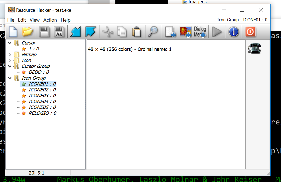Click the Bitmap folder label

pyautogui.click(x=29, y=55)
